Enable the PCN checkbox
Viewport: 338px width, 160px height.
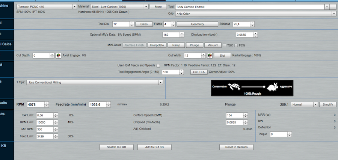(x=236, y=45)
